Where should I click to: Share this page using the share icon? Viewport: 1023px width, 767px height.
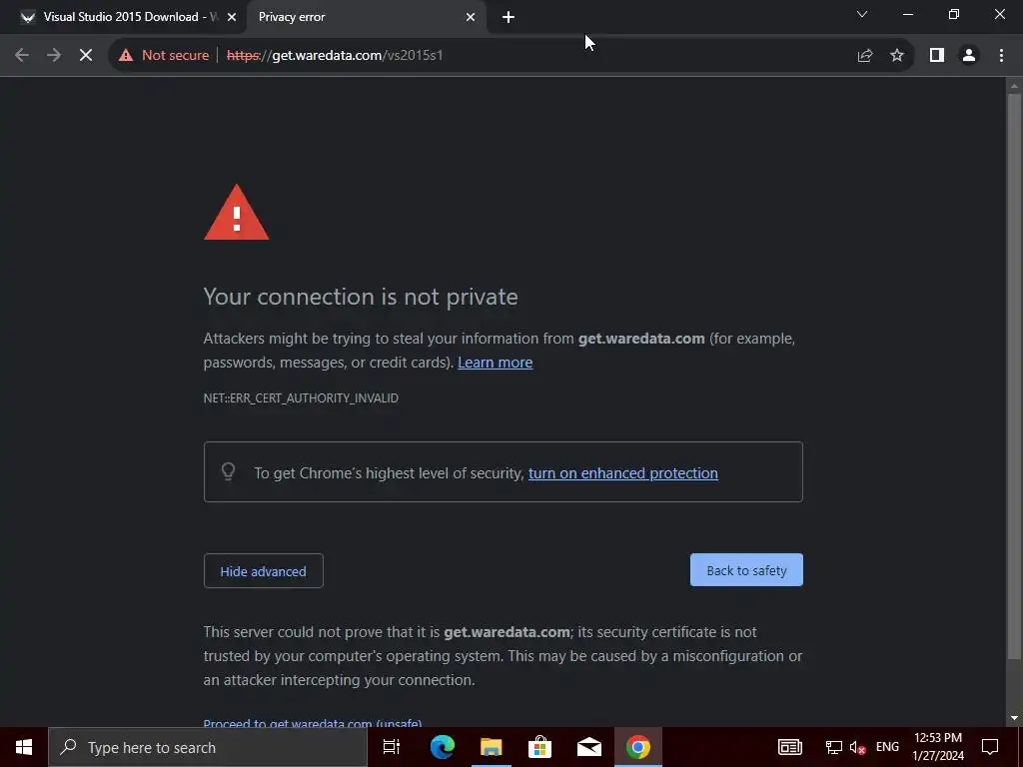864,56
